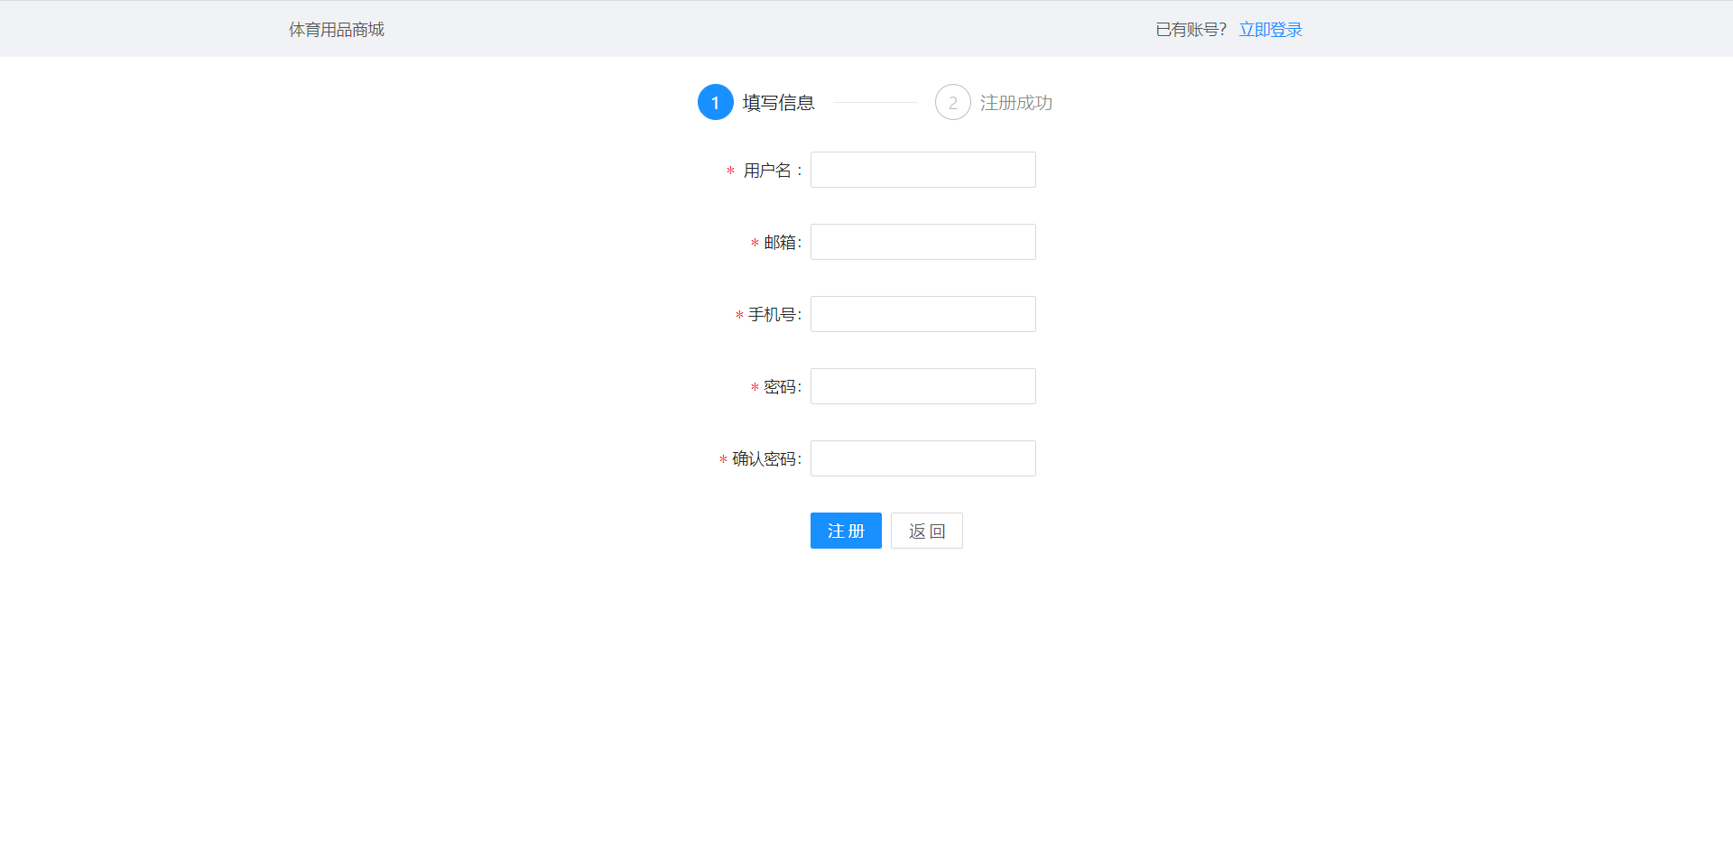Open the 立即登录 link
Viewport: 1733px width, 850px height.
[x=1271, y=30]
